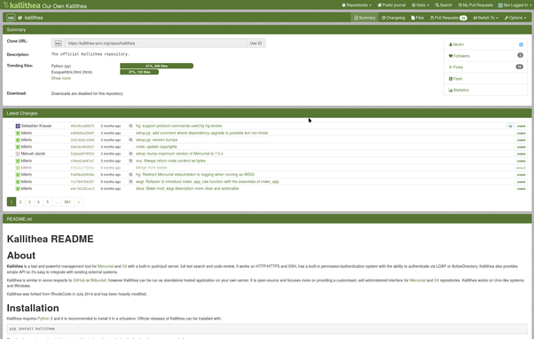Screen dimensions: 534x339
Task: Open the Switch To dropdown
Action: [x=485, y=18]
